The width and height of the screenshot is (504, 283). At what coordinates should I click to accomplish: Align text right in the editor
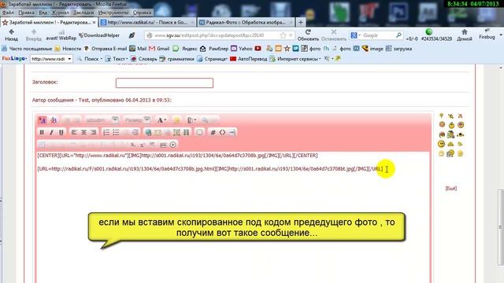click(93, 133)
